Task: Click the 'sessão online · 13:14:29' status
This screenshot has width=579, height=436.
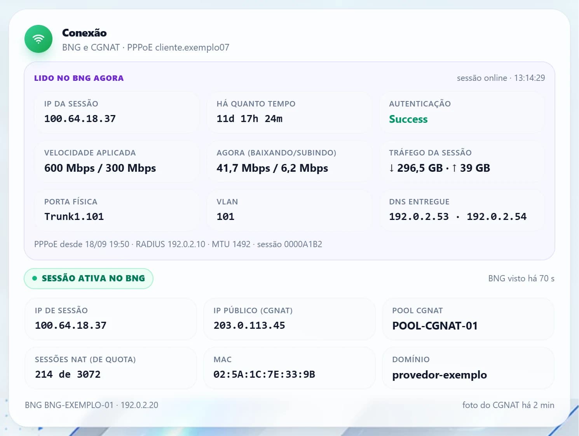Action: [x=501, y=78]
